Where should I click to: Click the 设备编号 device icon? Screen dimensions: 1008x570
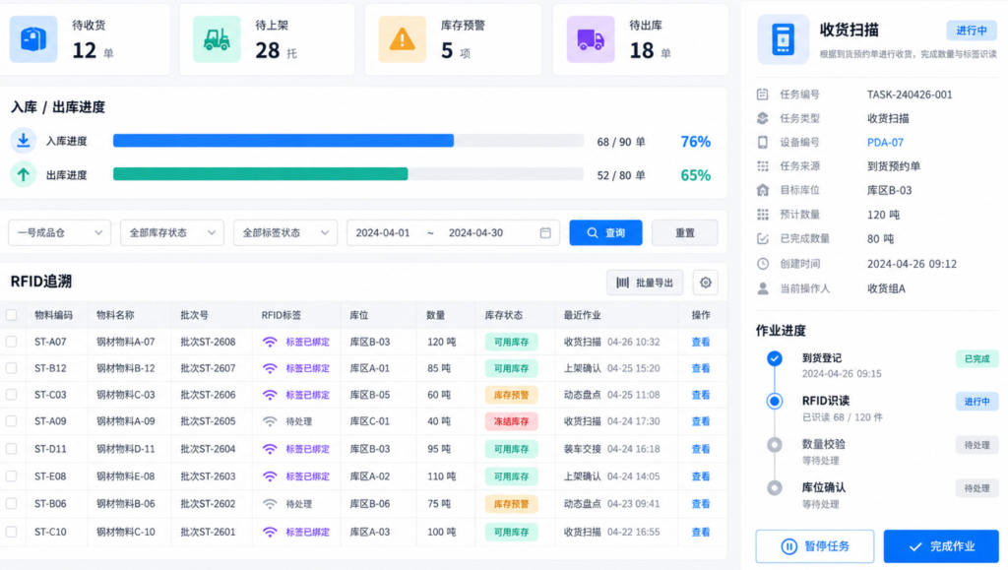tap(763, 142)
